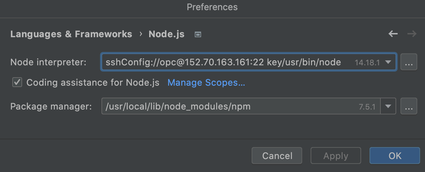The width and height of the screenshot is (425, 172).
Task: Go back using the left arrow
Action: pyautogui.click(x=393, y=34)
